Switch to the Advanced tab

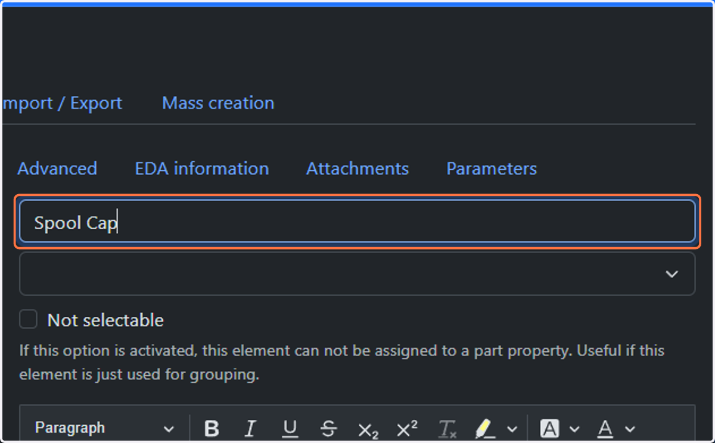click(57, 169)
